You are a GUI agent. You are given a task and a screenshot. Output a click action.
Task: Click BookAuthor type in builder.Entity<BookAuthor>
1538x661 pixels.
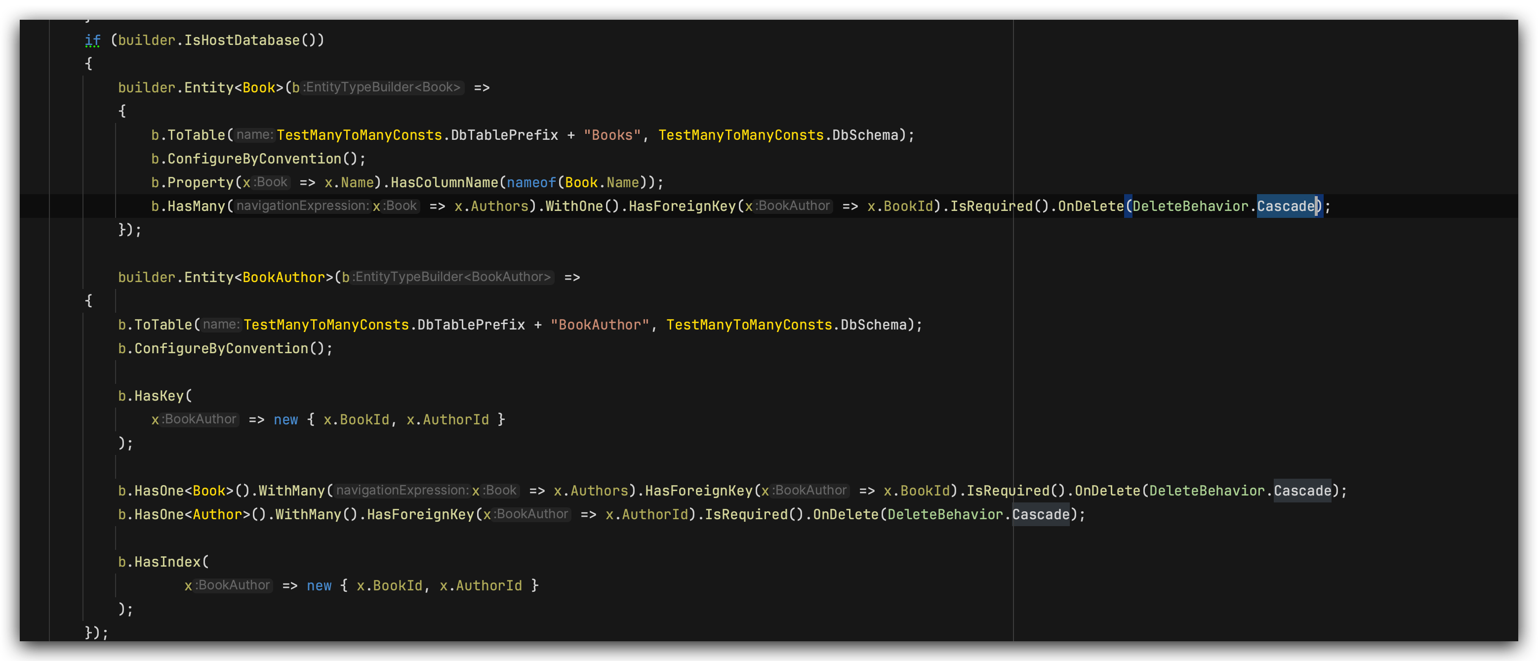pos(283,277)
